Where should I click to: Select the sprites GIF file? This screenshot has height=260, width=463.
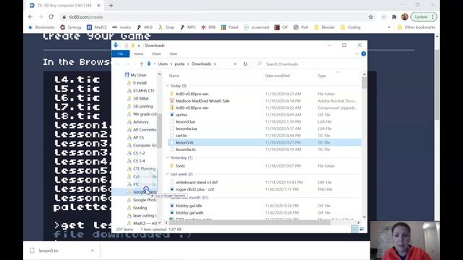tap(264, 115)
